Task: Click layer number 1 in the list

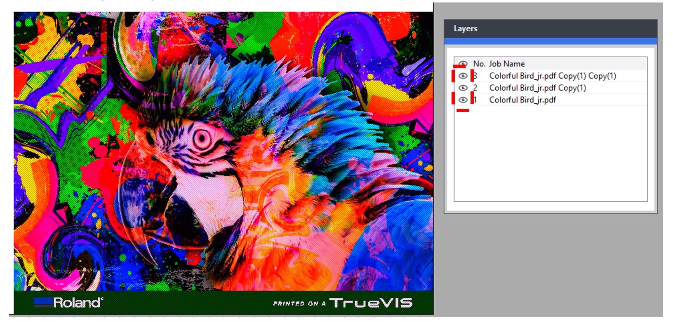Action: tap(475, 100)
